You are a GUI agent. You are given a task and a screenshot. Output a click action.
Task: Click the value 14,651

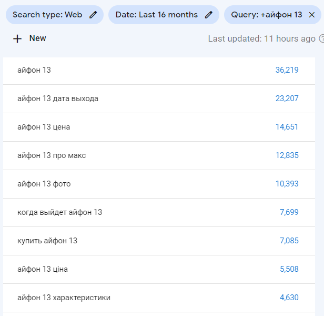(x=287, y=127)
